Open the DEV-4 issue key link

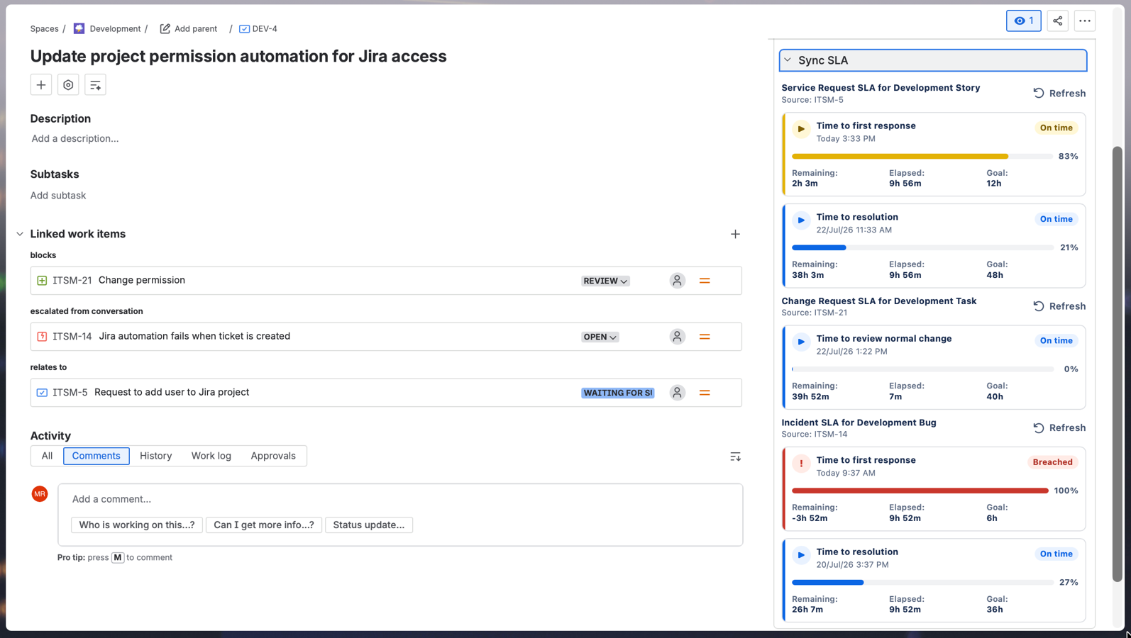point(265,29)
